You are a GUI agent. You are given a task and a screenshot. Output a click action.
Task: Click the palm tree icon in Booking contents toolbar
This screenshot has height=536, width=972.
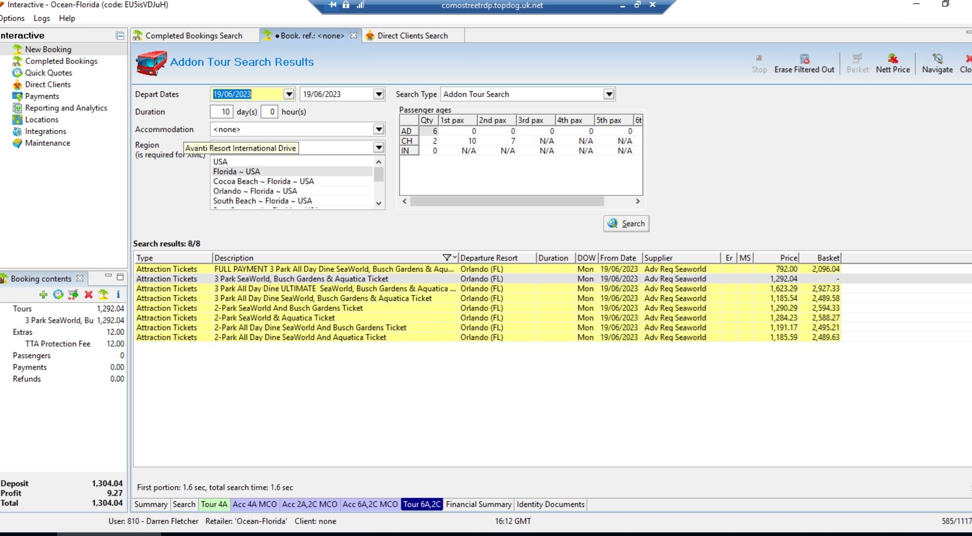pos(104,294)
